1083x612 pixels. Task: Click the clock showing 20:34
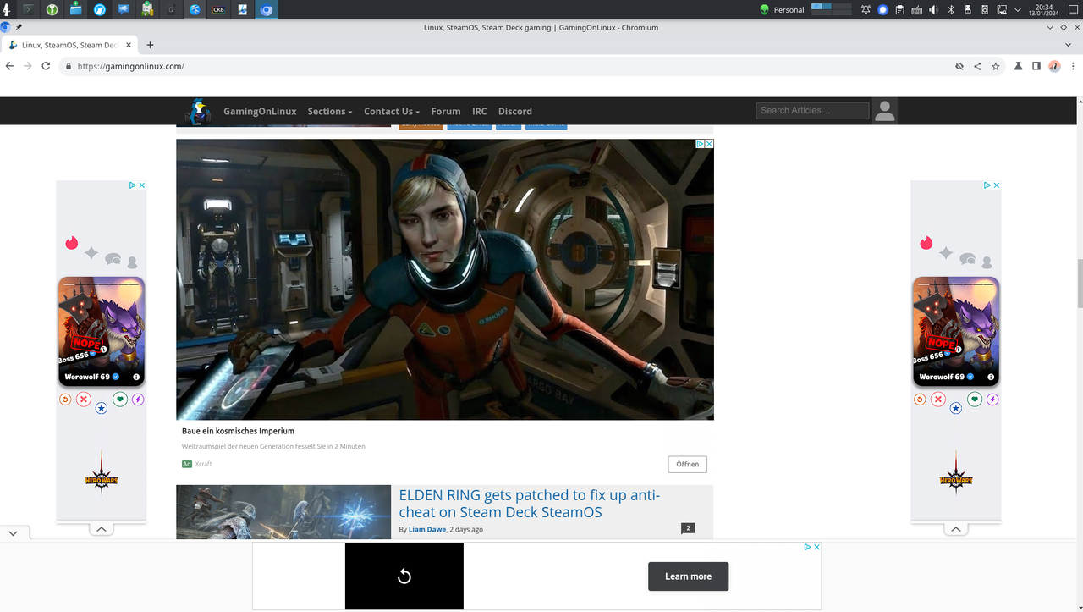pos(1043,9)
